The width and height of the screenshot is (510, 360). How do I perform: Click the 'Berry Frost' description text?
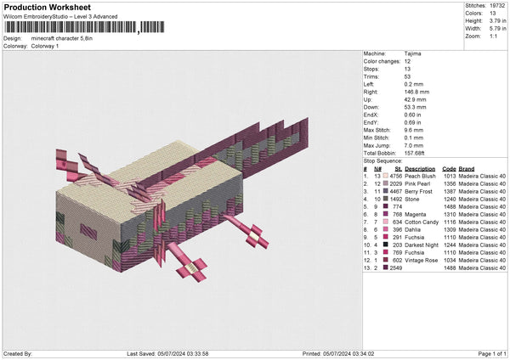point(418,191)
